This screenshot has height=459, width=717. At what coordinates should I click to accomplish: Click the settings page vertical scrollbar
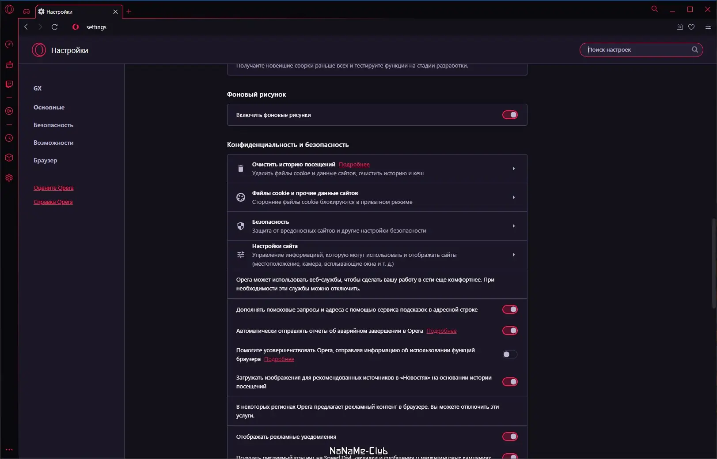[x=713, y=263]
